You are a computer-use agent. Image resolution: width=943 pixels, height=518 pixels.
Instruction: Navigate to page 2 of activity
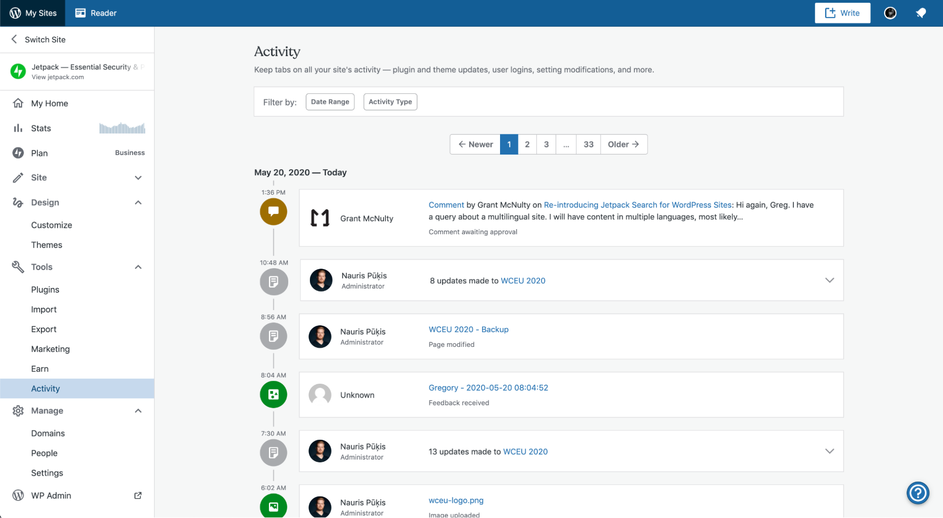527,144
